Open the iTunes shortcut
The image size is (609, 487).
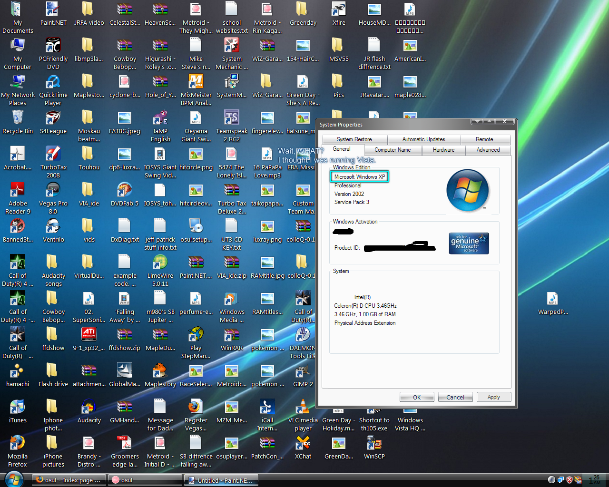point(18,411)
